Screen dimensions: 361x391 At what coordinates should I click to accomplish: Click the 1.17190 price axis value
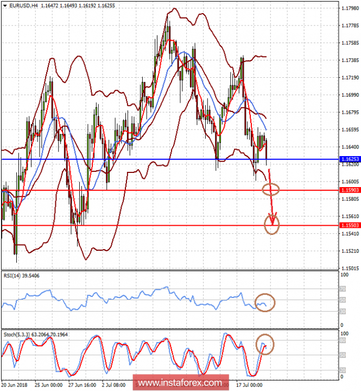350,78
